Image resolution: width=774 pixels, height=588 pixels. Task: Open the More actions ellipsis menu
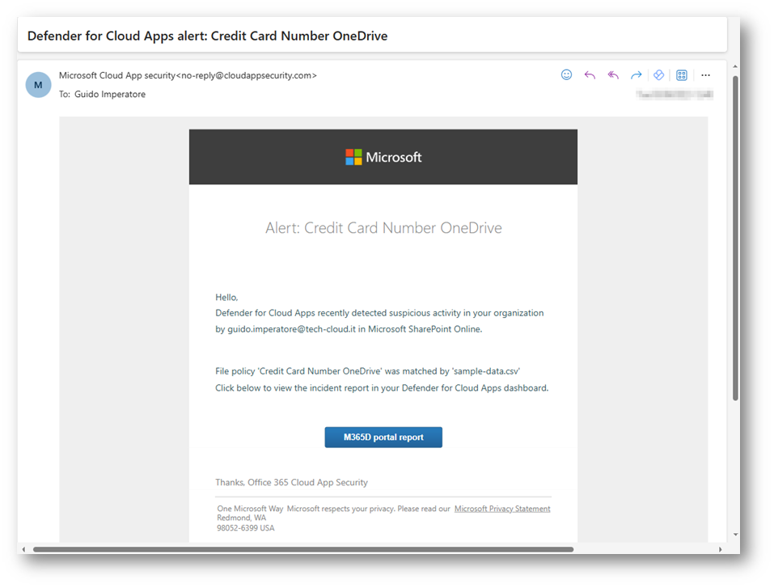click(705, 75)
